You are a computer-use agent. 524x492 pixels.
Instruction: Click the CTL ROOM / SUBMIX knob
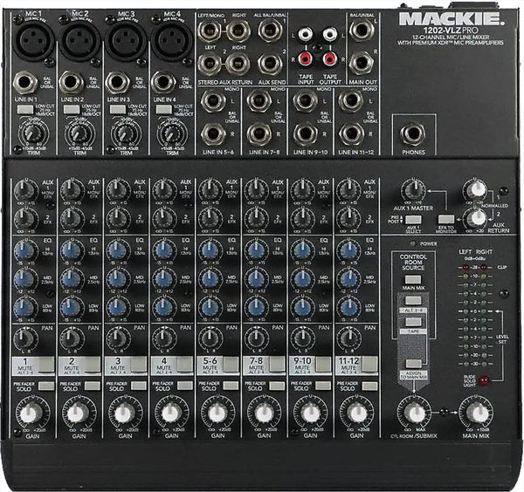pos(412,412)
